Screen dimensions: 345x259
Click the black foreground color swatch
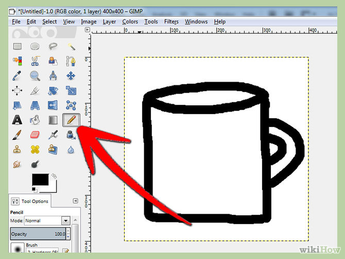[x=40, y=180]
